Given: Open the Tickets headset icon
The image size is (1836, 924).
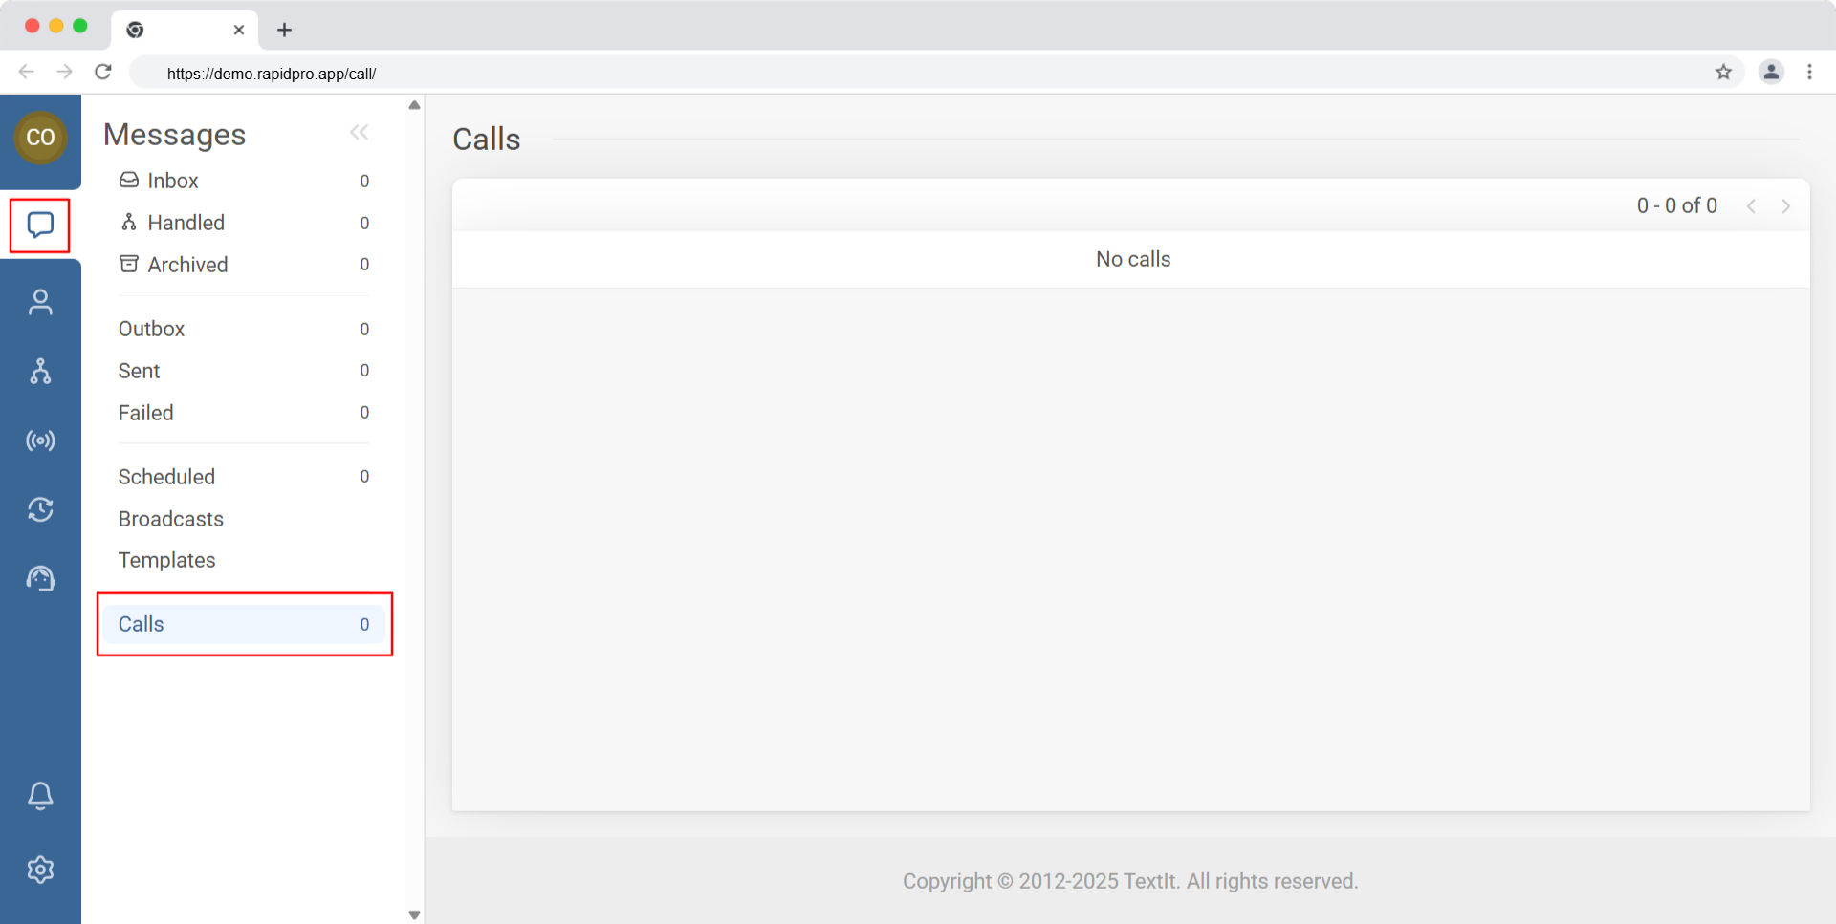Looking at the screenshot, I should 40,578.
